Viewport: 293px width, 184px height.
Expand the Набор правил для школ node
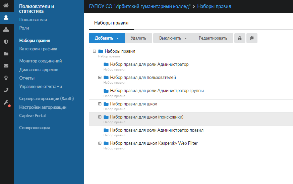100,104
